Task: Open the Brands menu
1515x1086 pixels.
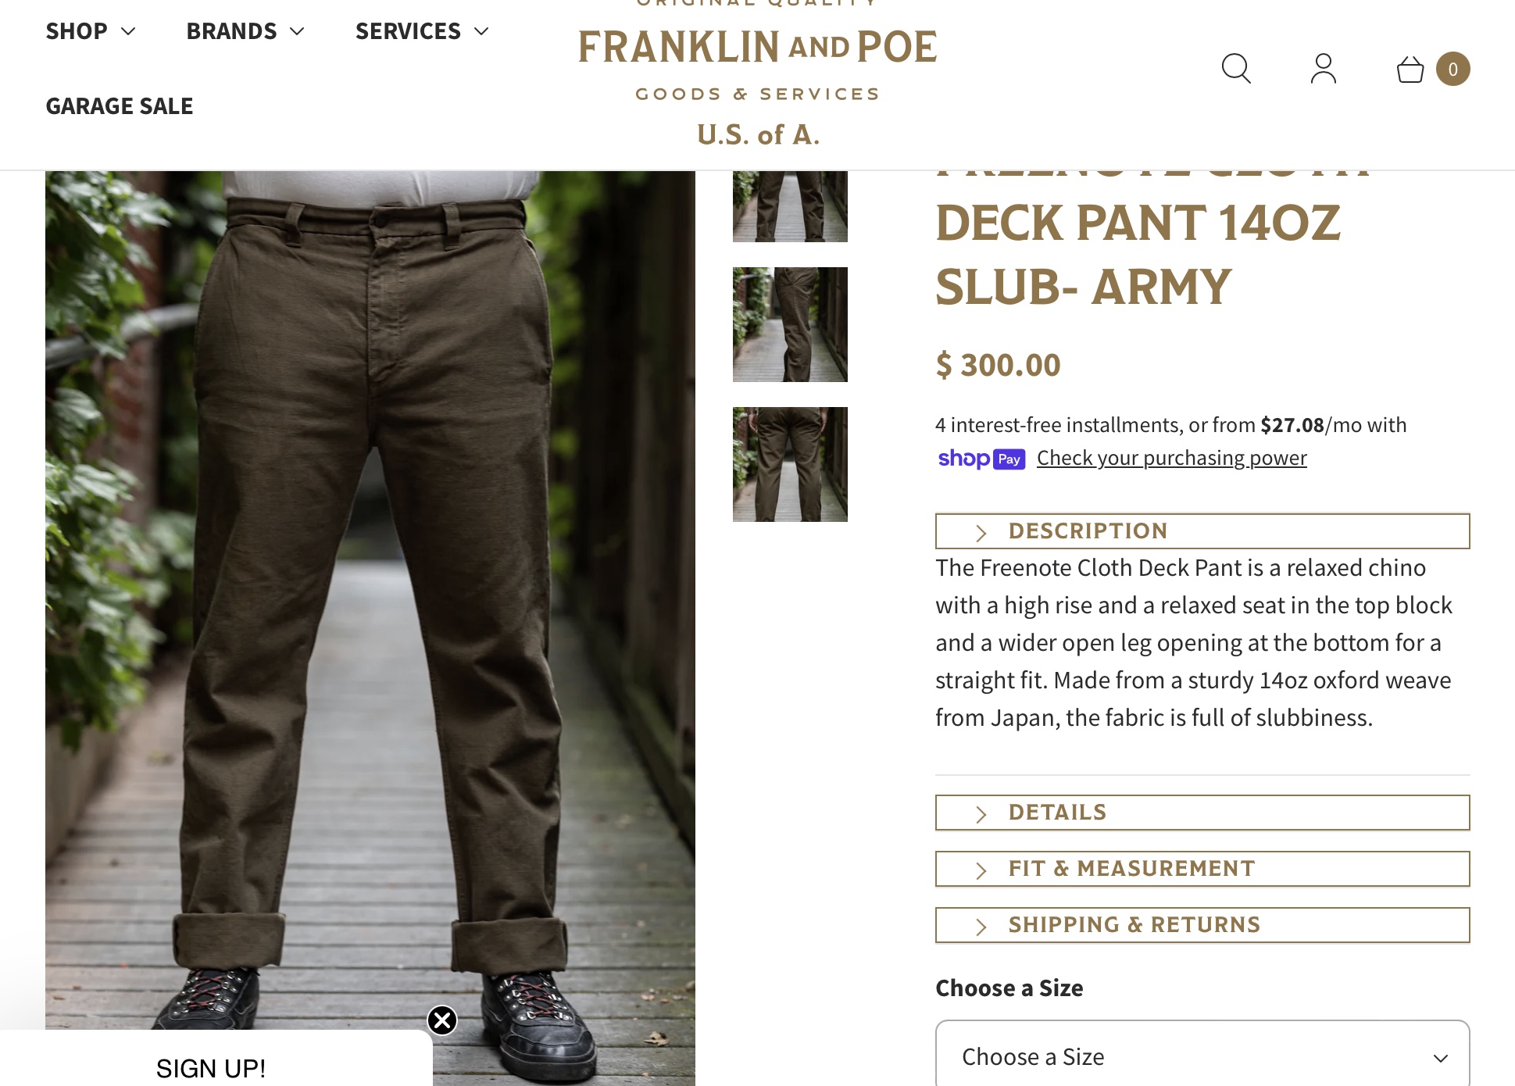Action: (245, 31)
